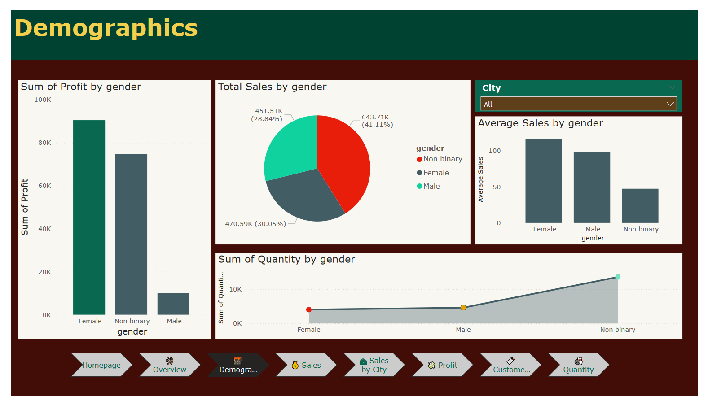The height and width of the screenshot is (405, 708).
Task: Click the 643.71K (41.11%) pie data label
Action: [377, 121]
